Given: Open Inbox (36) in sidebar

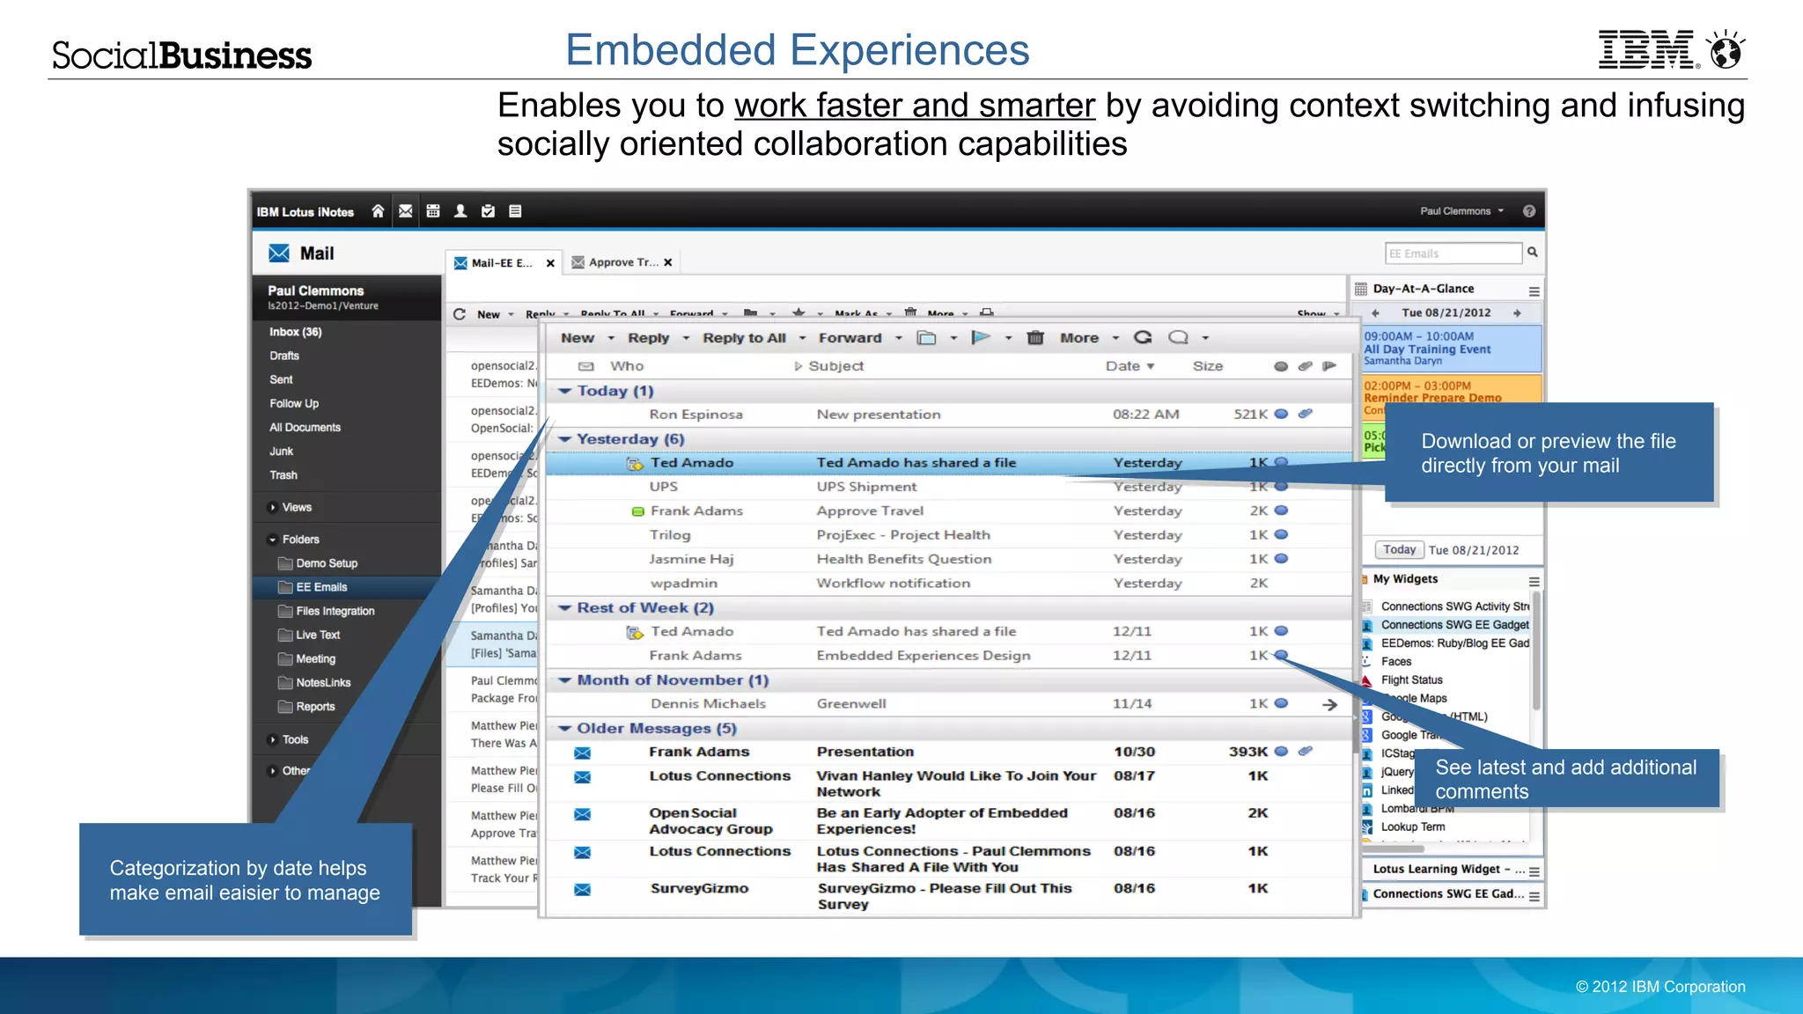Looking at the screenshot, I should click(296, 332).
